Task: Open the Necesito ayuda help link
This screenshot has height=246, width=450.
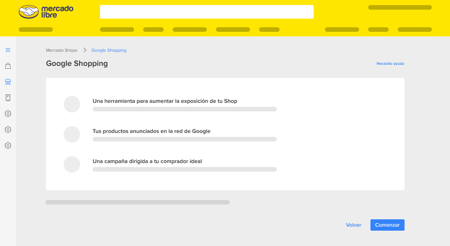Action: 390,64
